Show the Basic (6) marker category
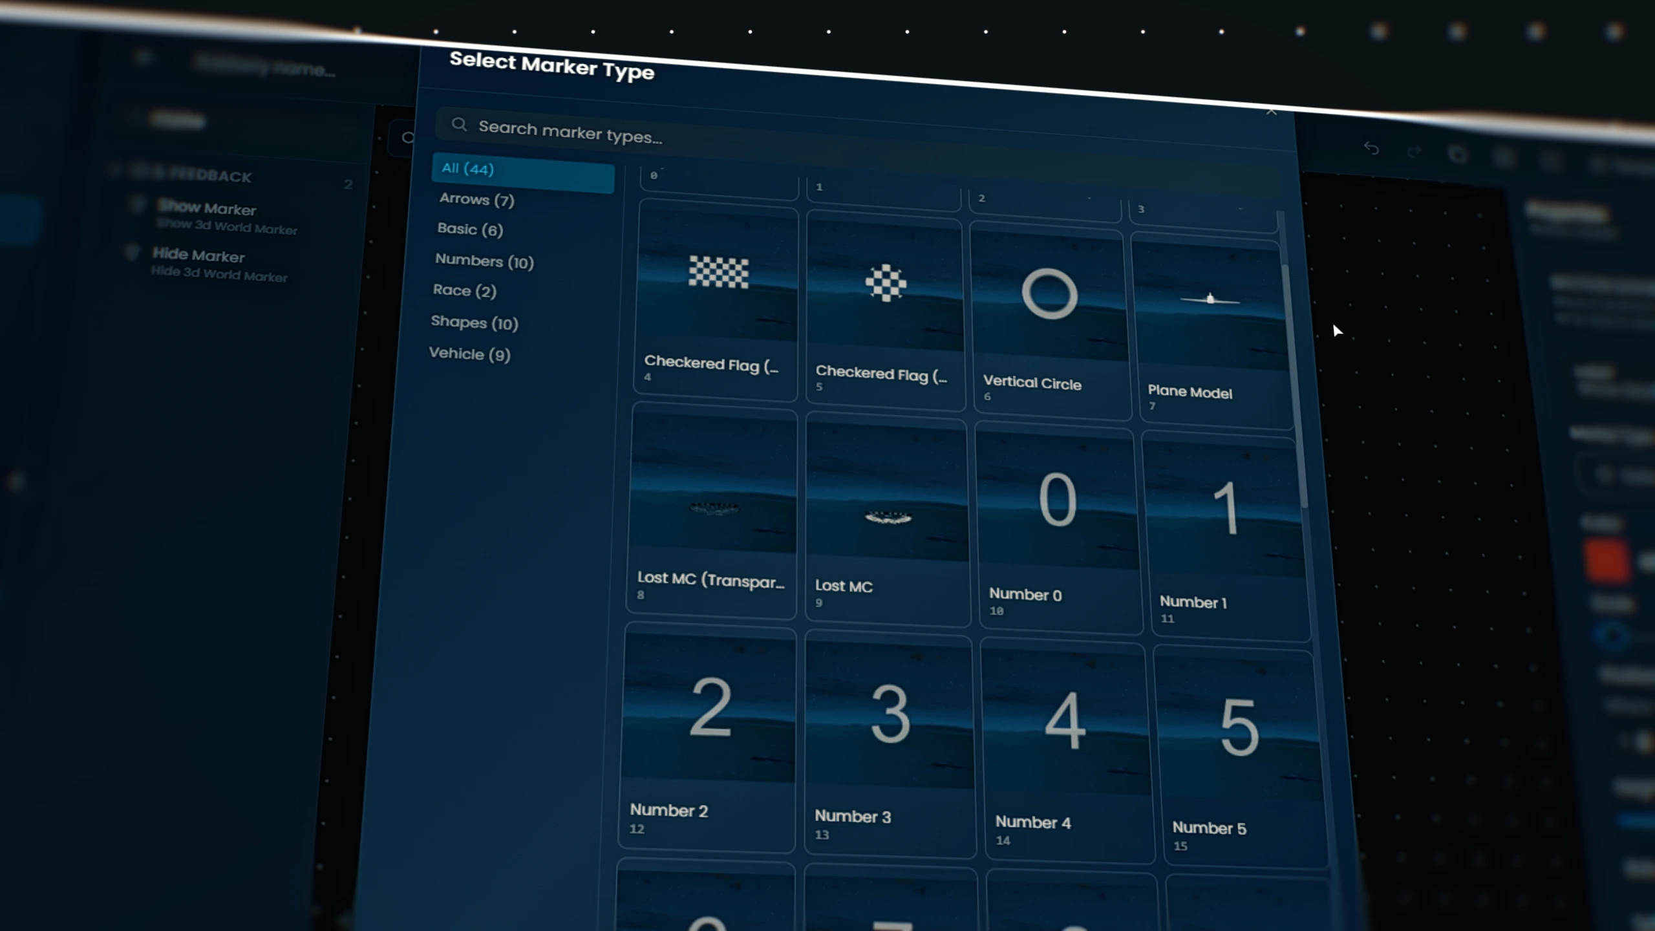 [x=470, y=230]
